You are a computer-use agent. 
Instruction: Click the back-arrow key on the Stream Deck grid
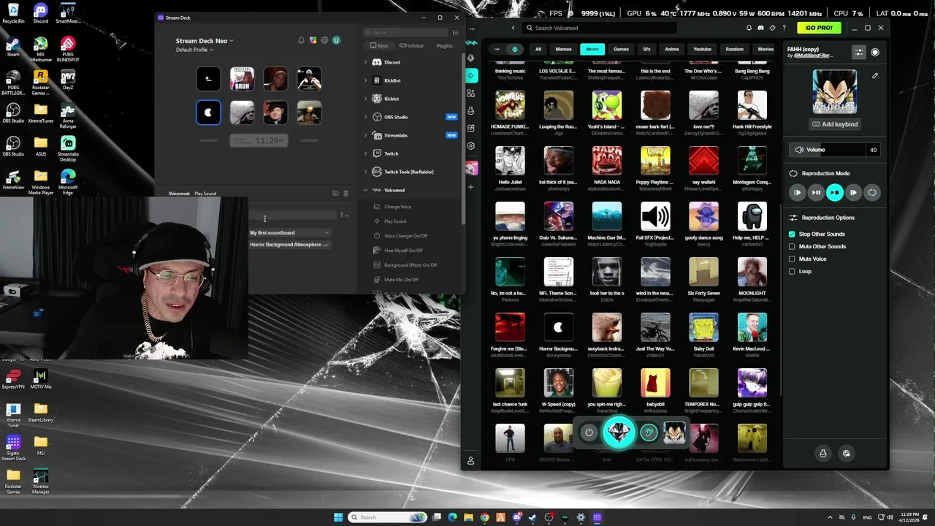coord(208,78)
